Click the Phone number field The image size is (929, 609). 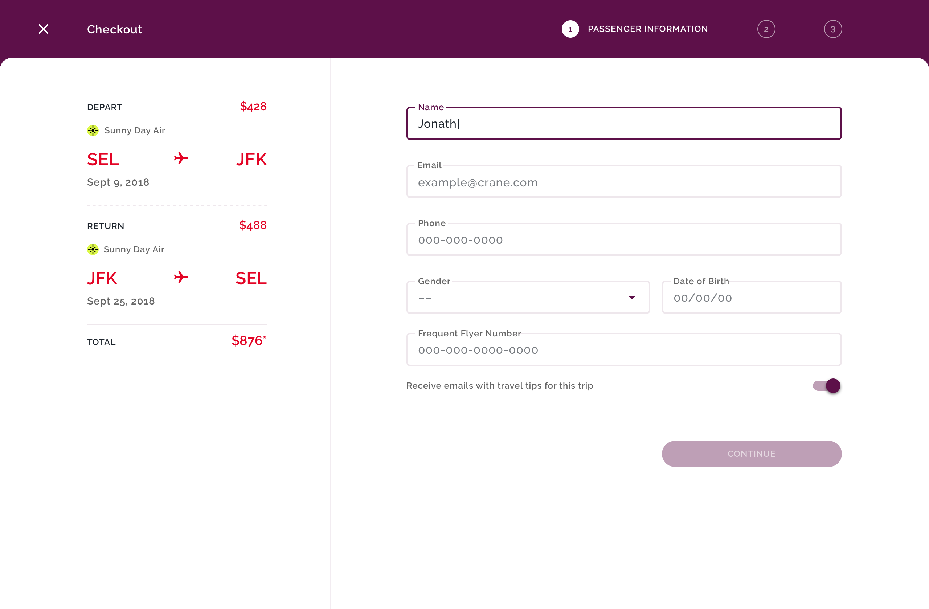pyautogui.click(x=623, y=240)
